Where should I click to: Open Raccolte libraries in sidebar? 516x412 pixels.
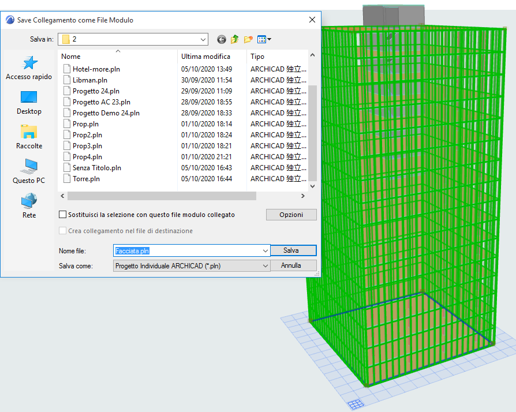[x=29, y=137]
